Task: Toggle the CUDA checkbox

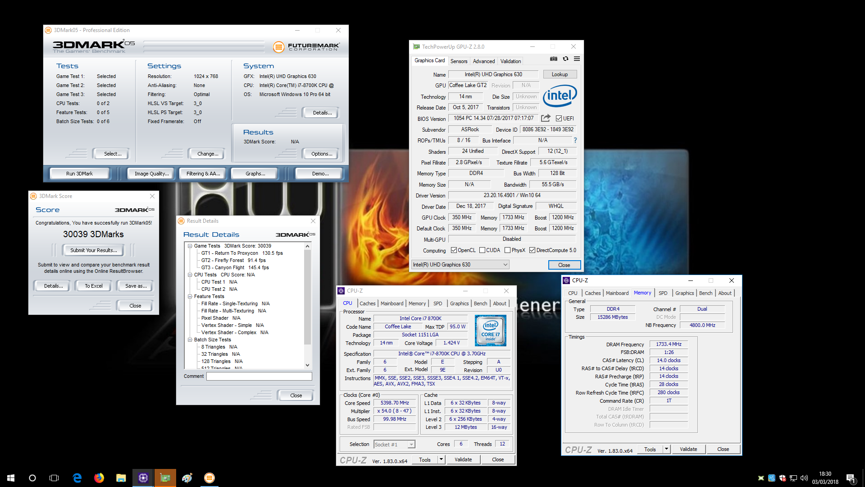Action: click(x=483, y=250)
